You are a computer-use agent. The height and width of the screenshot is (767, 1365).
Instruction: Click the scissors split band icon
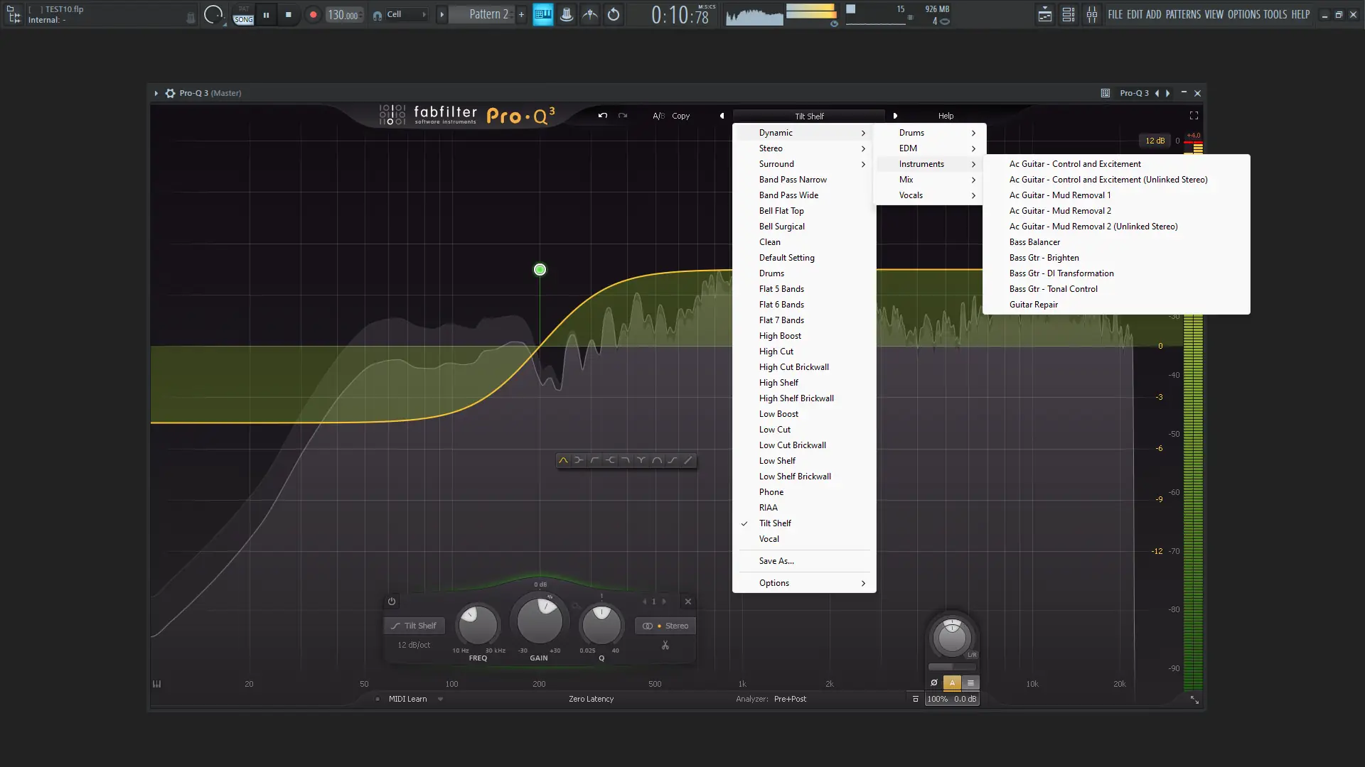[665, 646]
